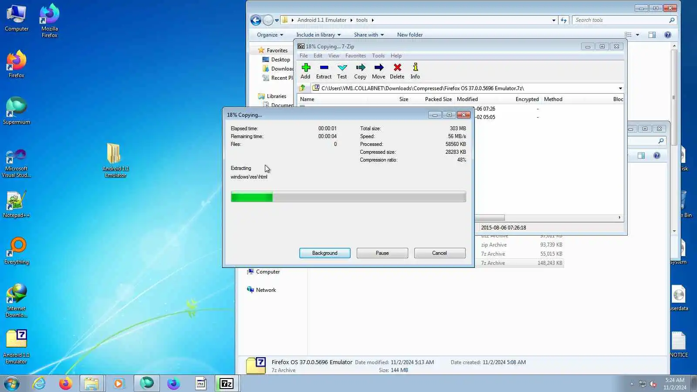Select Desktop under Favorites in Explorer
697x392 pixels.
[x=276, y=60]
